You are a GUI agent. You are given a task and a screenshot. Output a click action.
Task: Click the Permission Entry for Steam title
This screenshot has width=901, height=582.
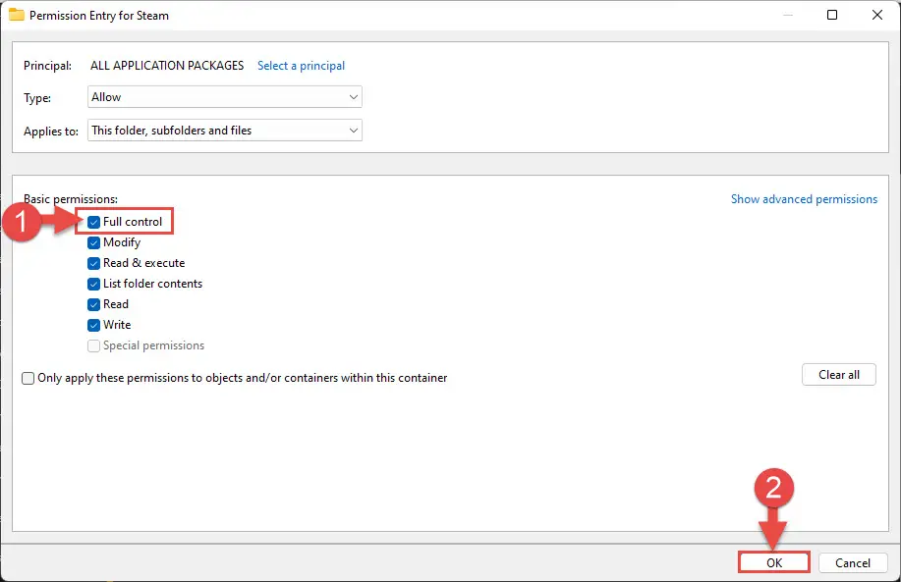99,16
